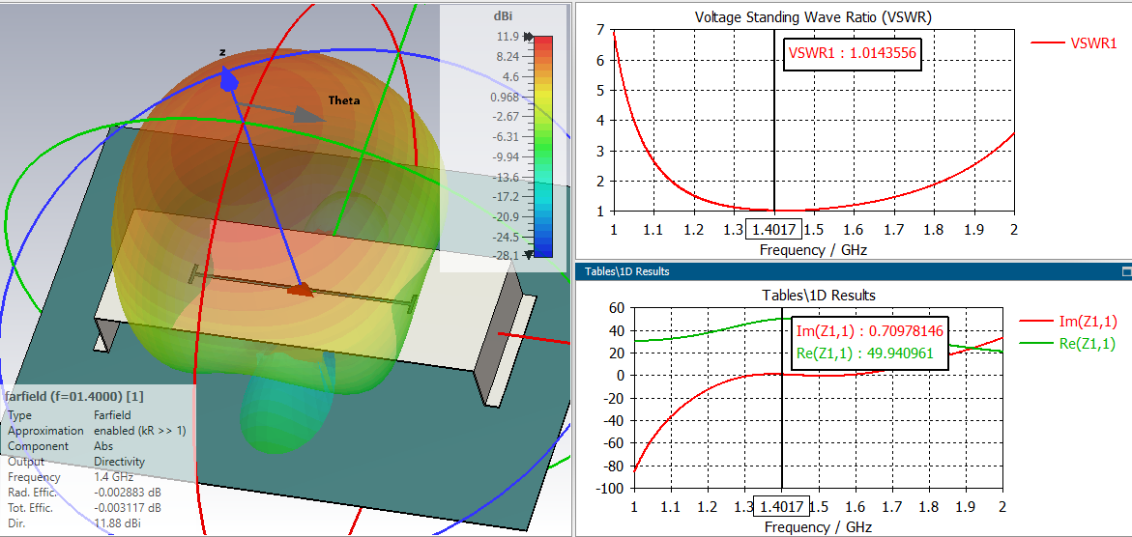This screenshot has height=537, width=1132.
Task: Toggle the Re(Z1,1) curve legend entry
Action: [x=1067, y=344]
